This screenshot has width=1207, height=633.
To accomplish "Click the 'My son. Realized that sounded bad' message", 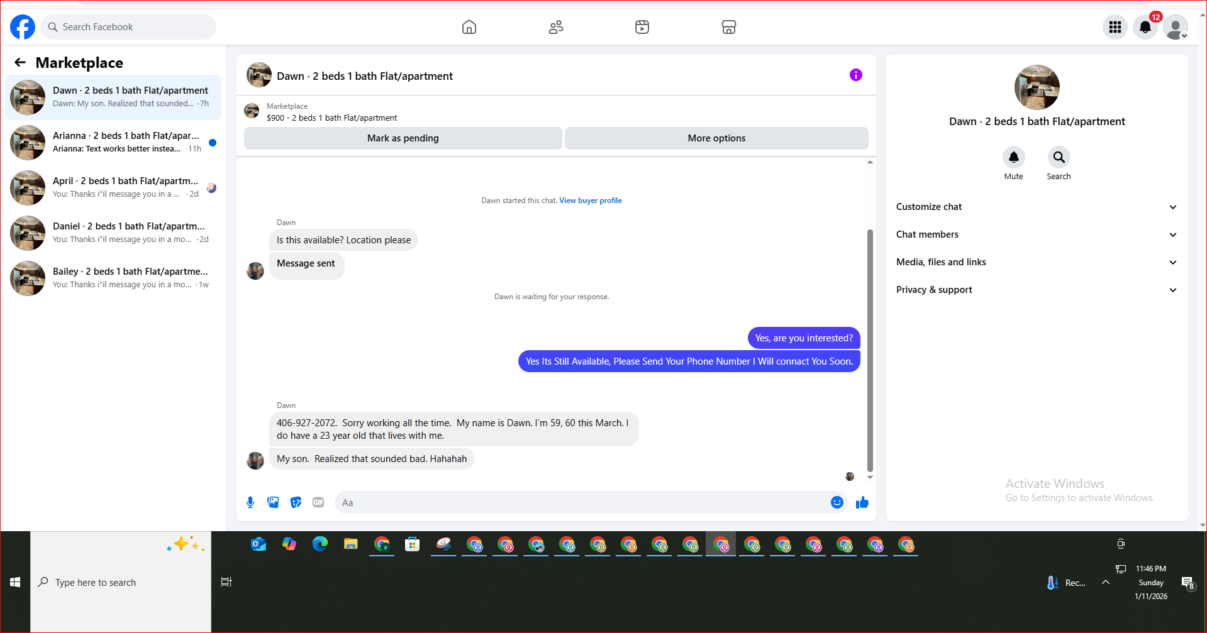I will click(x=372, y=459).
